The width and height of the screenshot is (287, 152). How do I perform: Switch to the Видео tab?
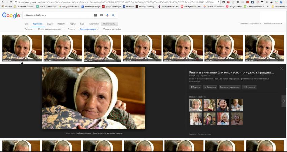tap(50, 24)
